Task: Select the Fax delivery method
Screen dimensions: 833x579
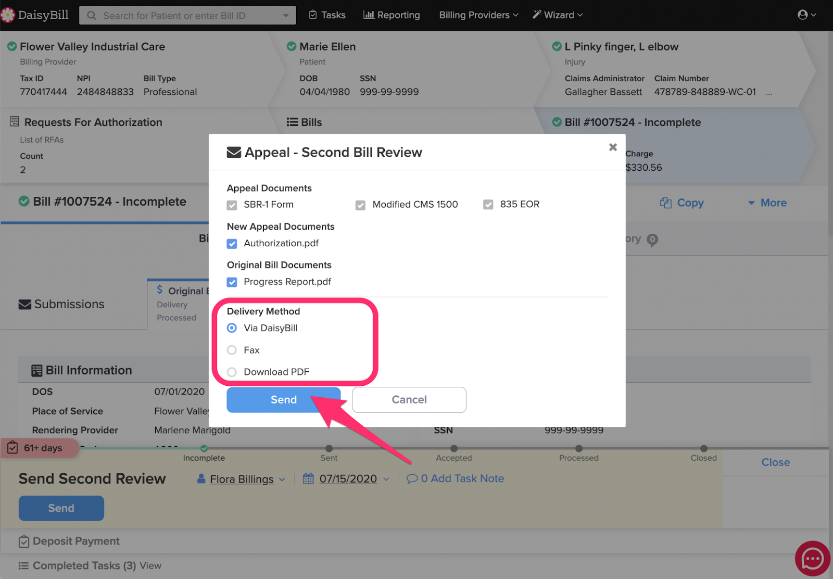Action: tap(232, 350)
